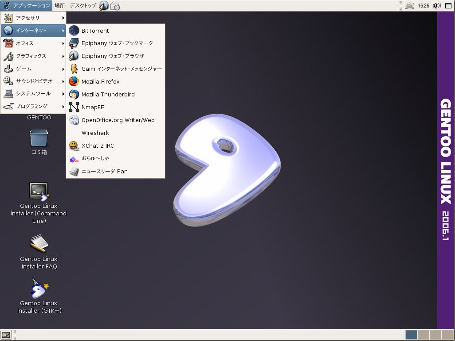Viewport: 455px width, 341px height.
Task: Switch to the first (highlighted) workspace
Action: [x=412, y=335]
